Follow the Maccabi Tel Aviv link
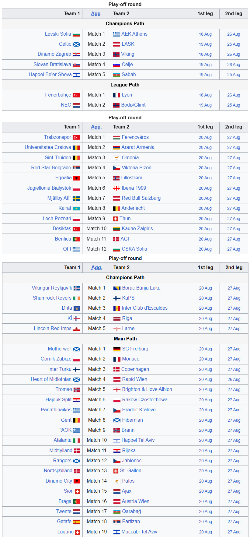 tap(139, 532)
